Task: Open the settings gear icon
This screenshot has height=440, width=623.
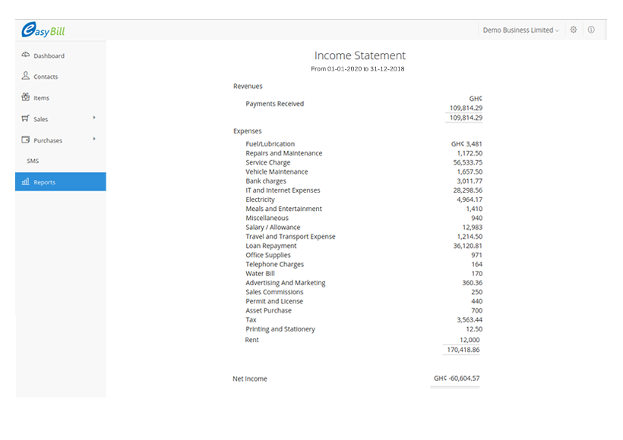Action: point(574,30)
